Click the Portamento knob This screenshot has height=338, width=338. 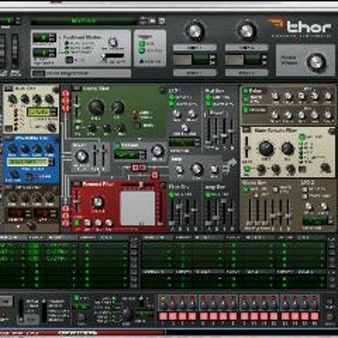pyautogui.click(x=113, y=42)
